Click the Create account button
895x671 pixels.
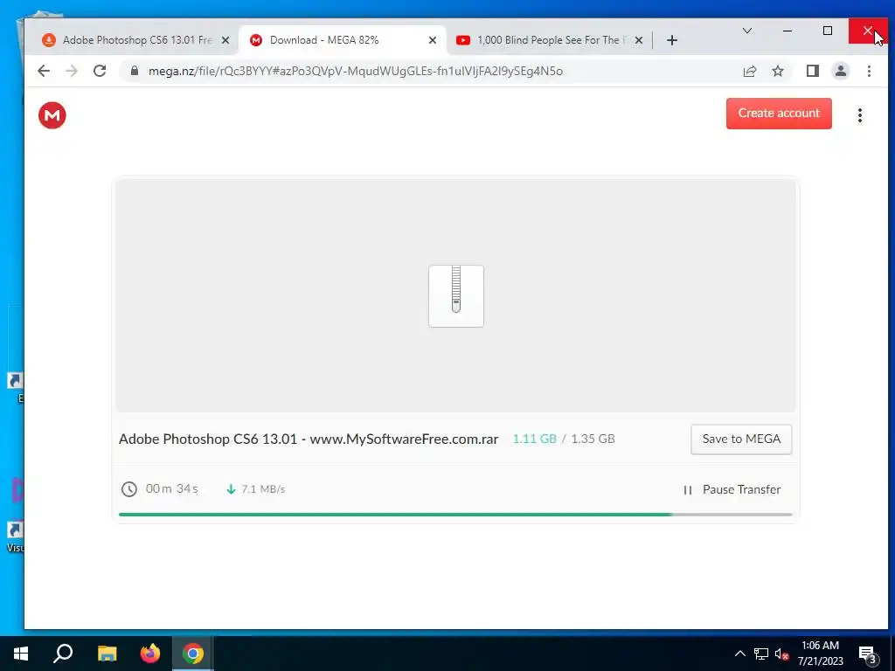pos(779,113)
